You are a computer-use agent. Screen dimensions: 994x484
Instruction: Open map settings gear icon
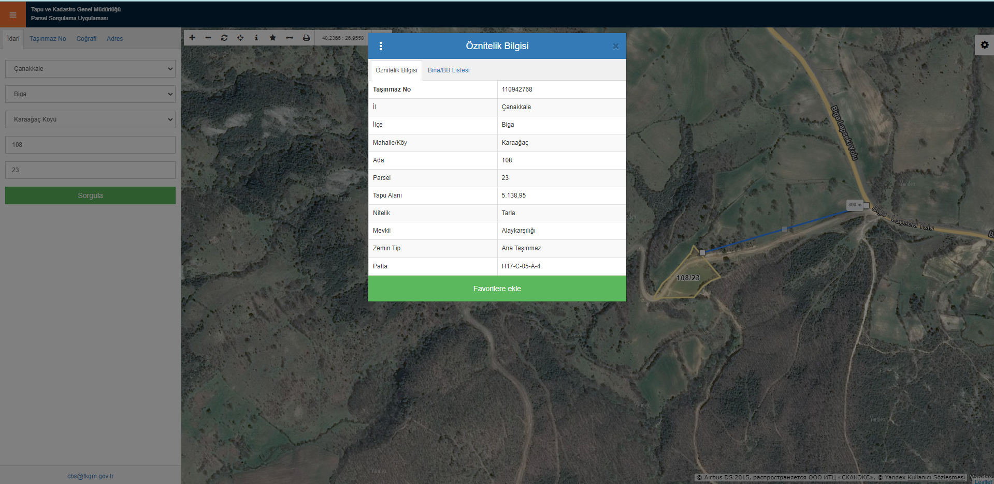pyautogui.click(x=984, y=45)
